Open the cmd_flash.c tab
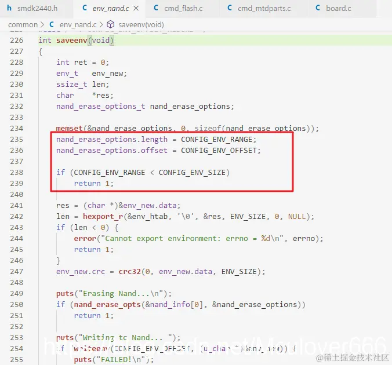Image resolution: width=392 pixels, height=365 pixels. (183, 9)
